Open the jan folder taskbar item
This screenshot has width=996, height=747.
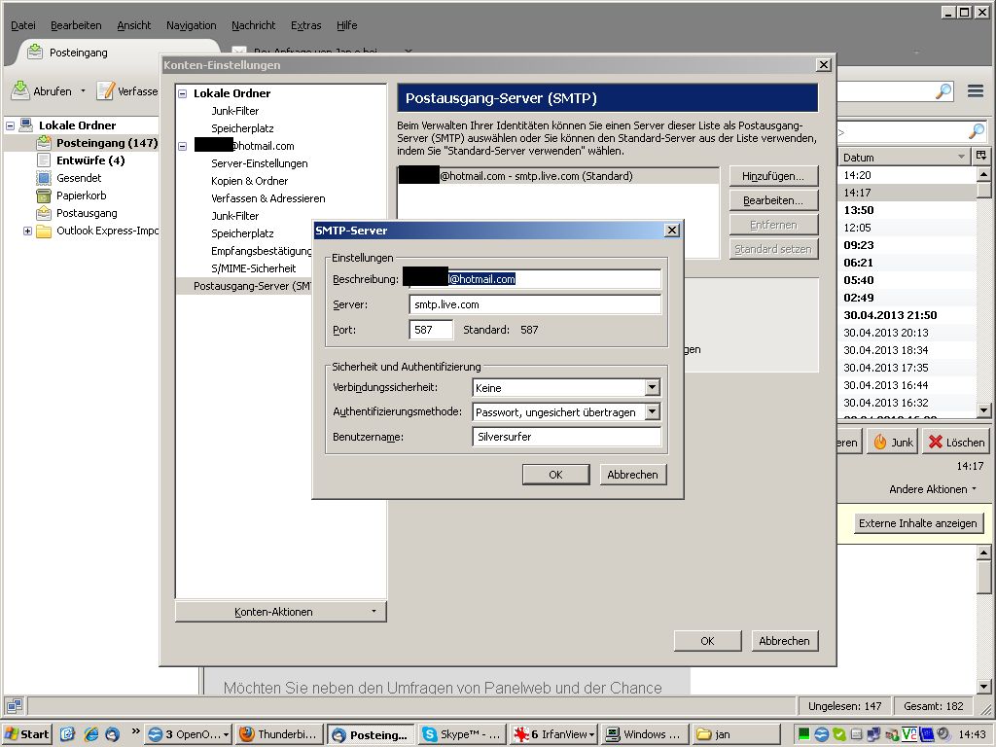pos(735,734)
